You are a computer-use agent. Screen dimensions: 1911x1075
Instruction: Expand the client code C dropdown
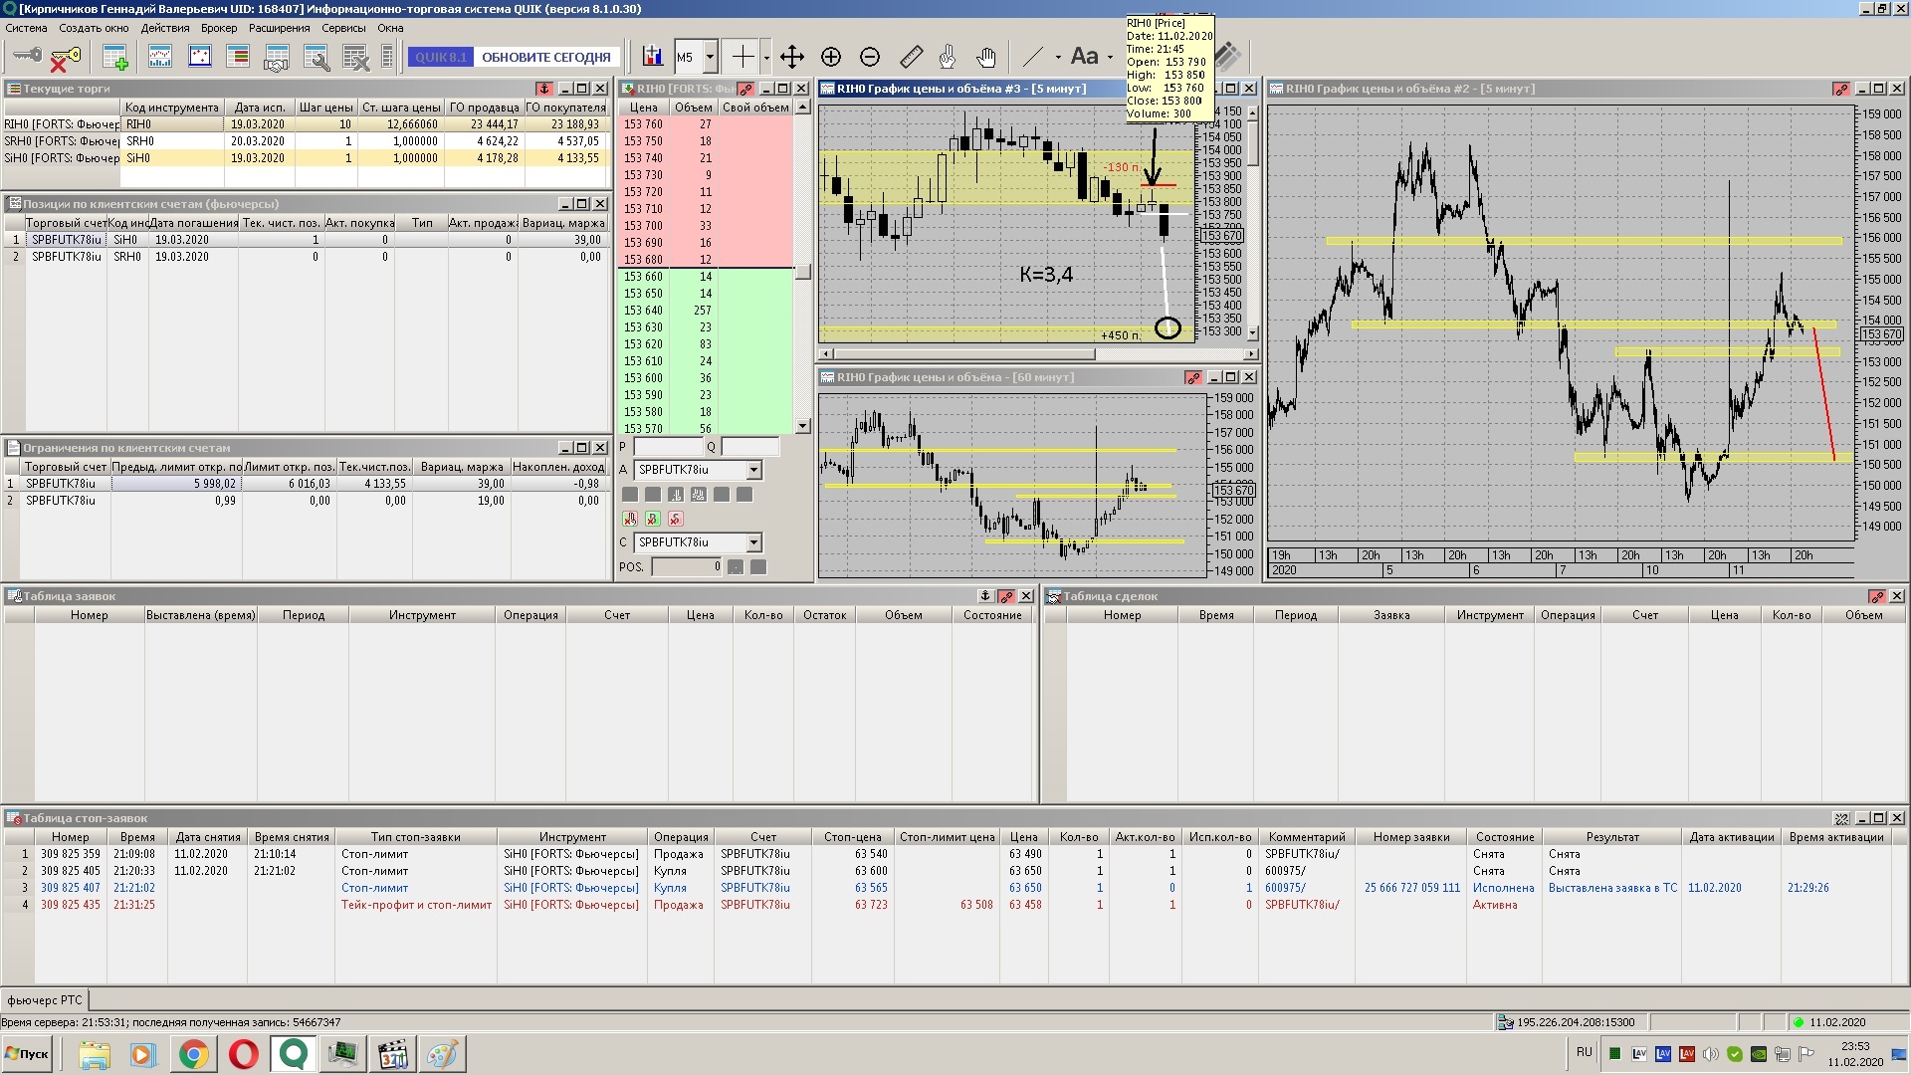click(753, 542)
